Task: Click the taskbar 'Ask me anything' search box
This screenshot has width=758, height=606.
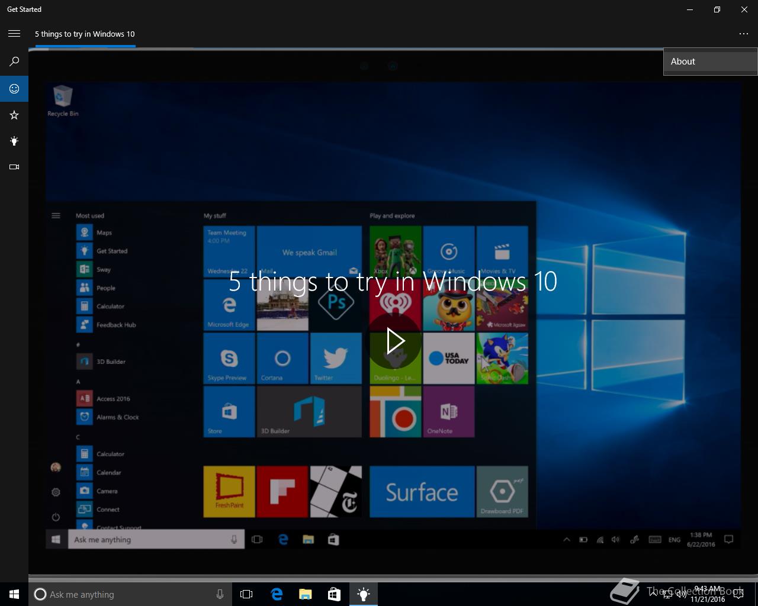Action: pyautogui.click(x=130, y=594)
